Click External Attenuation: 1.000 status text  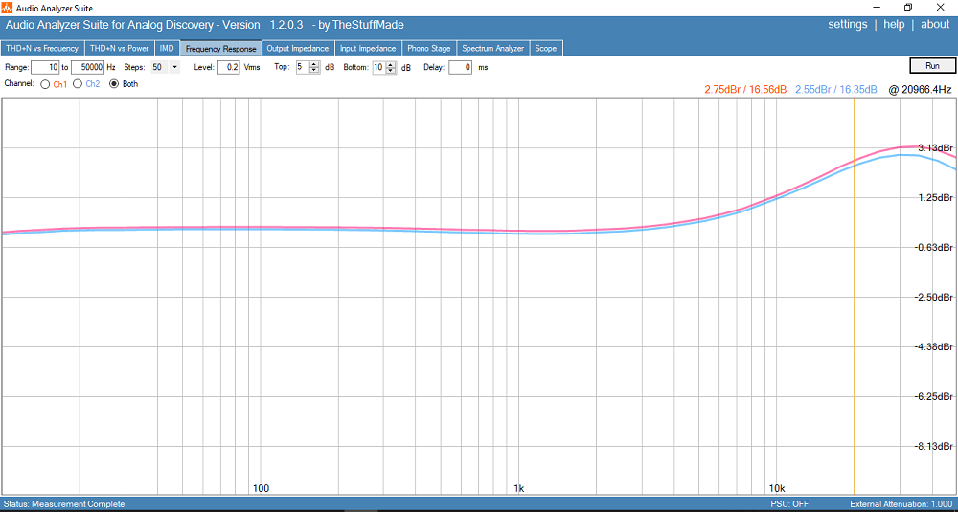(x=901, y=504)
